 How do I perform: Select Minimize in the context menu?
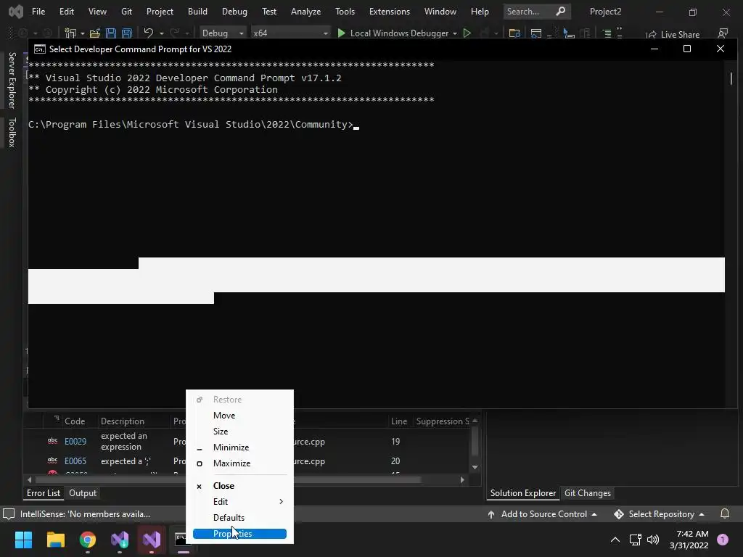pyautogui.click(x=231, y=447)
